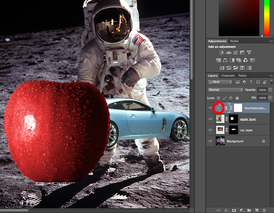Select the car_layer mask thumbnail

[x=233, y=130]
